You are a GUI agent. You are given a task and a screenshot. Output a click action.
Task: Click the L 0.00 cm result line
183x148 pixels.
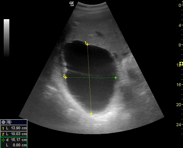click(14, 145)
